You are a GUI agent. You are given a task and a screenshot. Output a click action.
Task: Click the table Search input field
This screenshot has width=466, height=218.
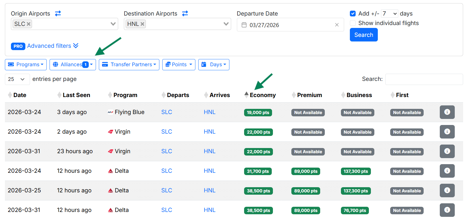[424, 79]
